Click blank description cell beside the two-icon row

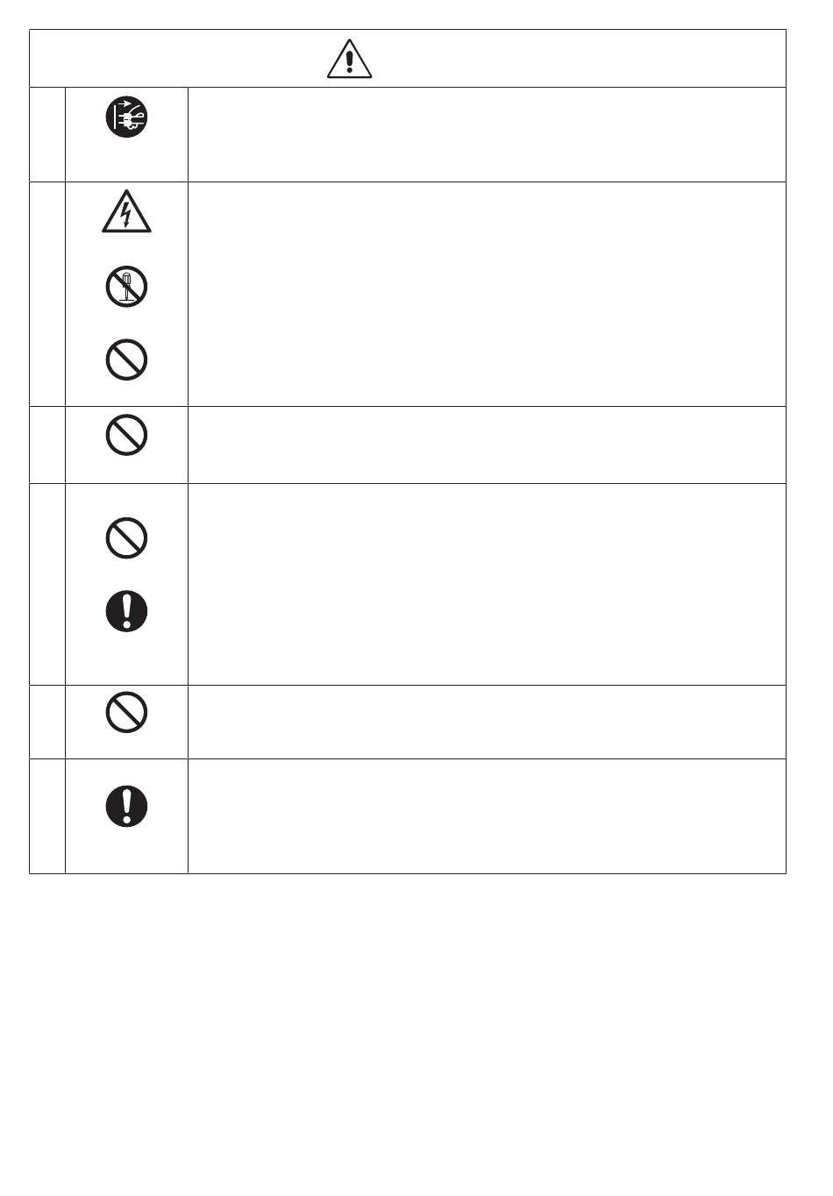487,584
